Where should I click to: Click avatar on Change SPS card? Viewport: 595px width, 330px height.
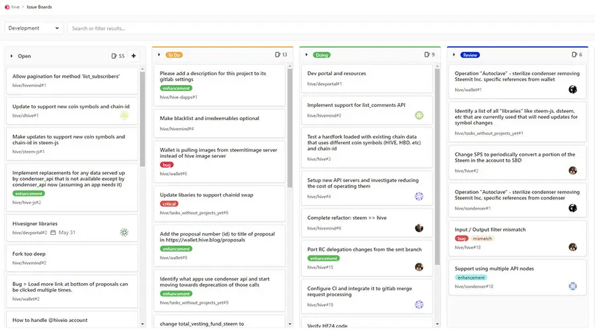point(573,170)
